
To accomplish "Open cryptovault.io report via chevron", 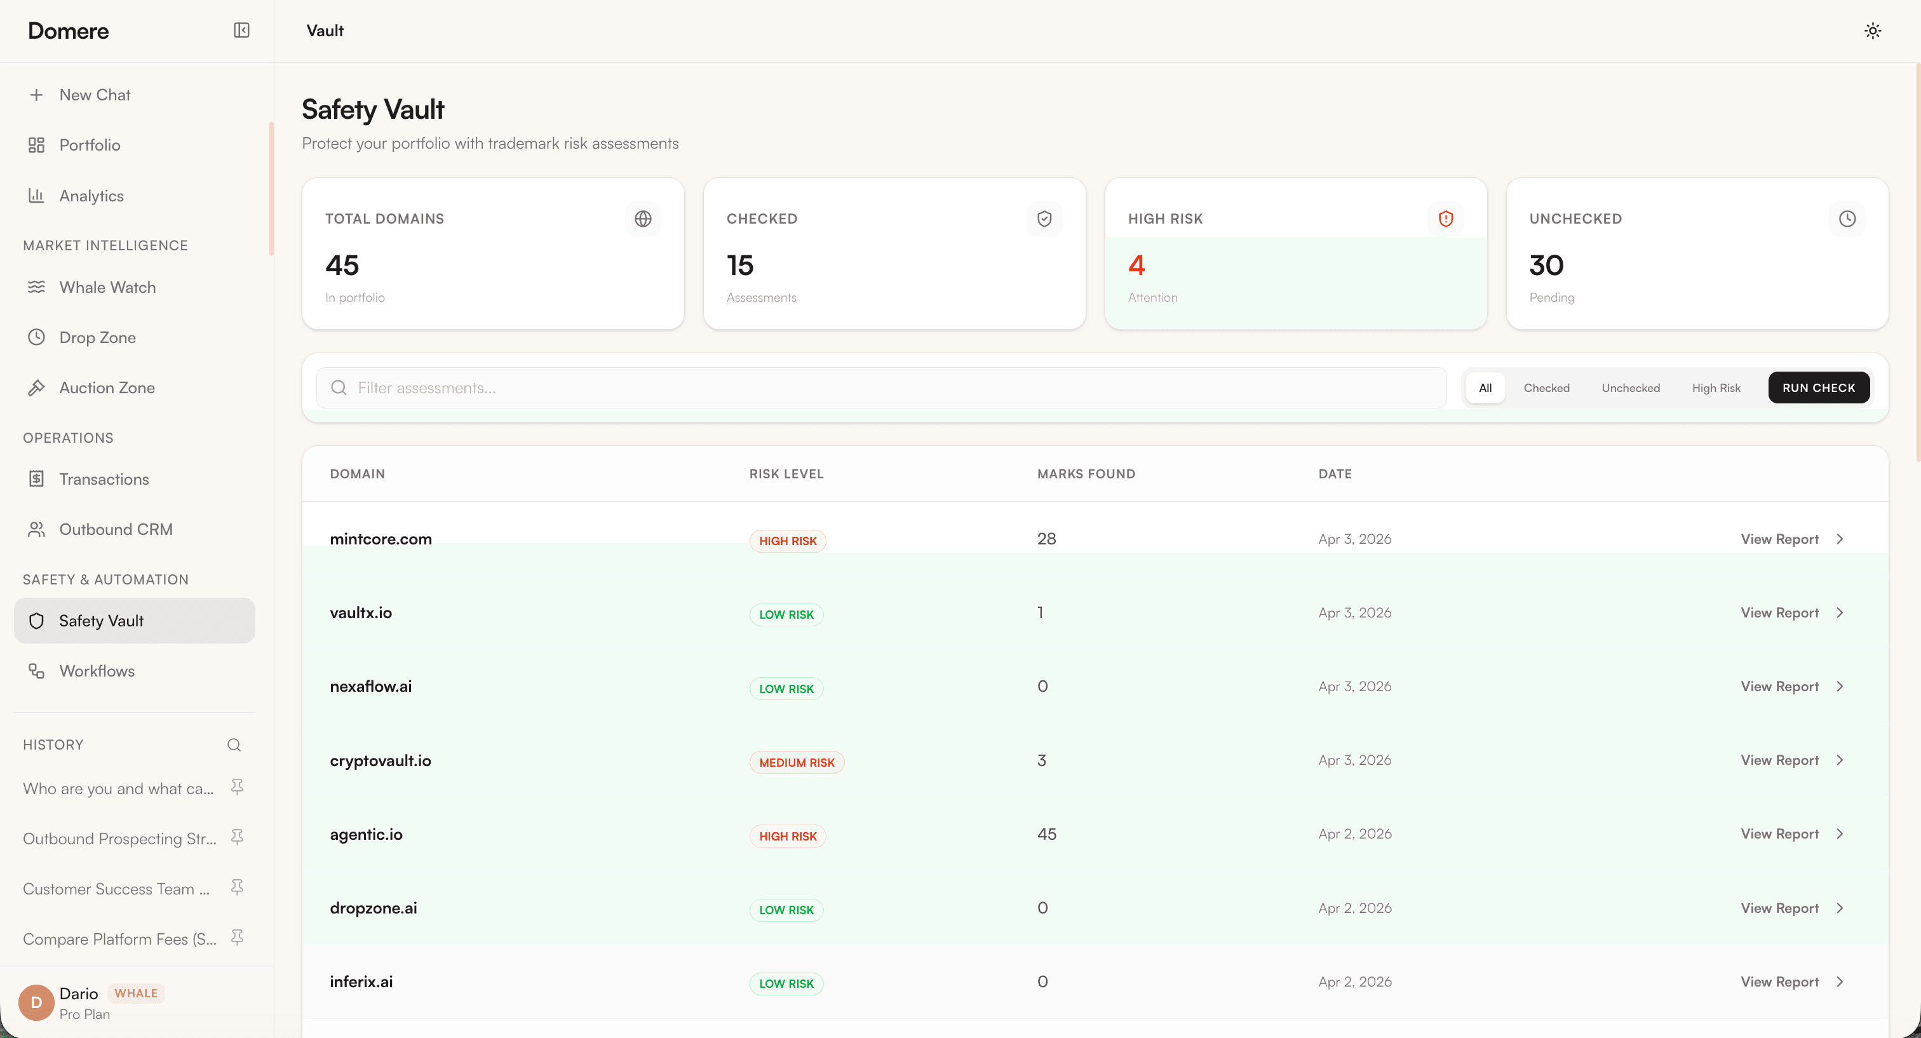I will coord(1840,760).
